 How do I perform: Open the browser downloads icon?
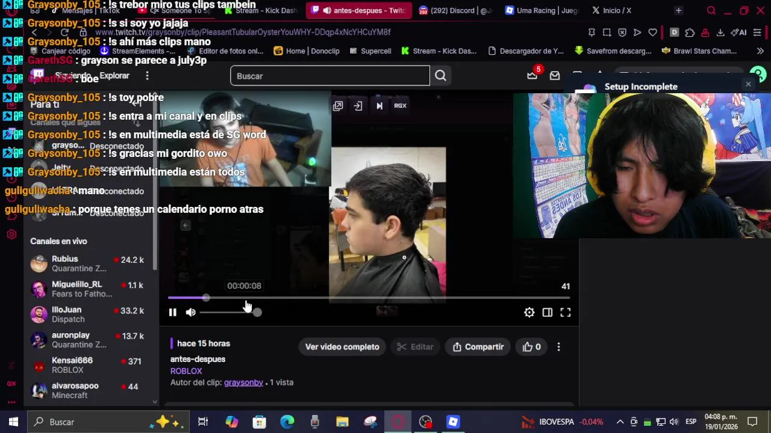coord(720,32)
